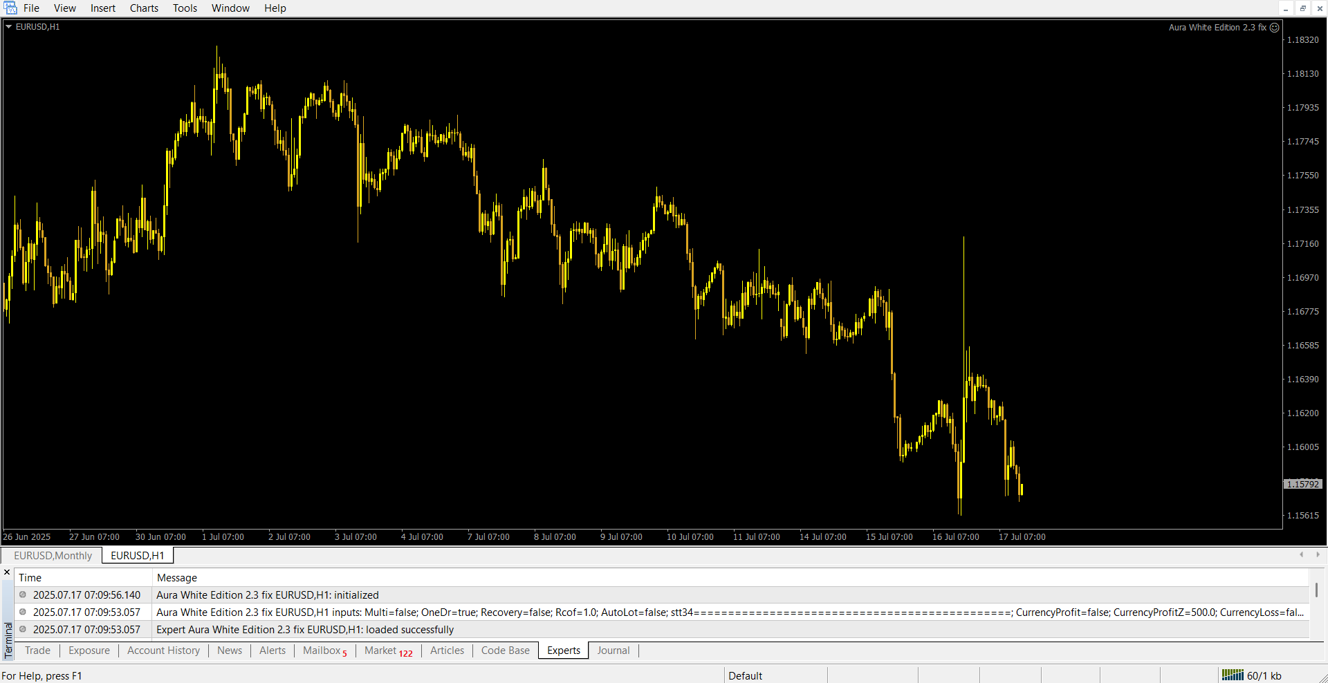Viewport: 1328px width, 683px height.
Task: Click the '26 Jun 2025' time axis label
Action: (x=27, y=537)
